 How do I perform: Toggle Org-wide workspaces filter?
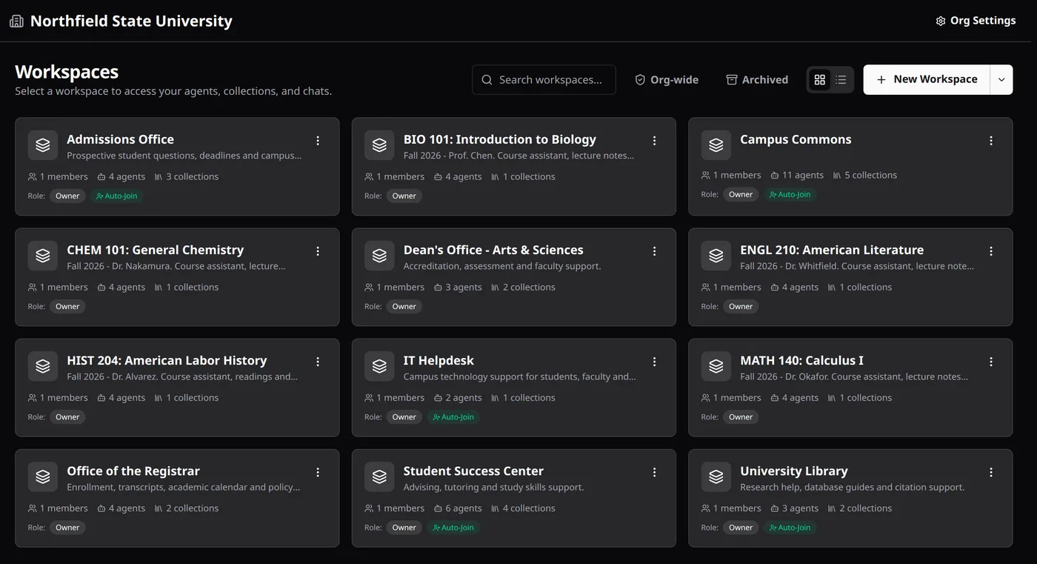667,80
